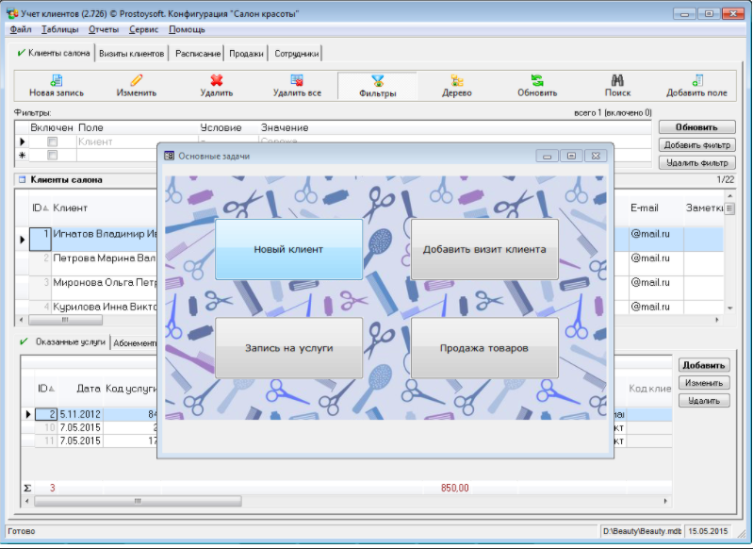Switch to the Расписание tab
This screenshot has height=549, width=753.
(197, 54)
